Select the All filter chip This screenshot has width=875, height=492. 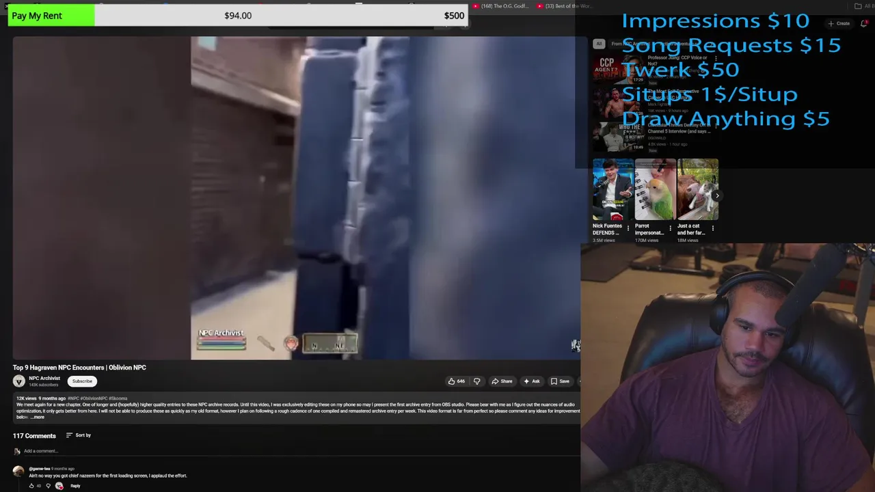599,44
